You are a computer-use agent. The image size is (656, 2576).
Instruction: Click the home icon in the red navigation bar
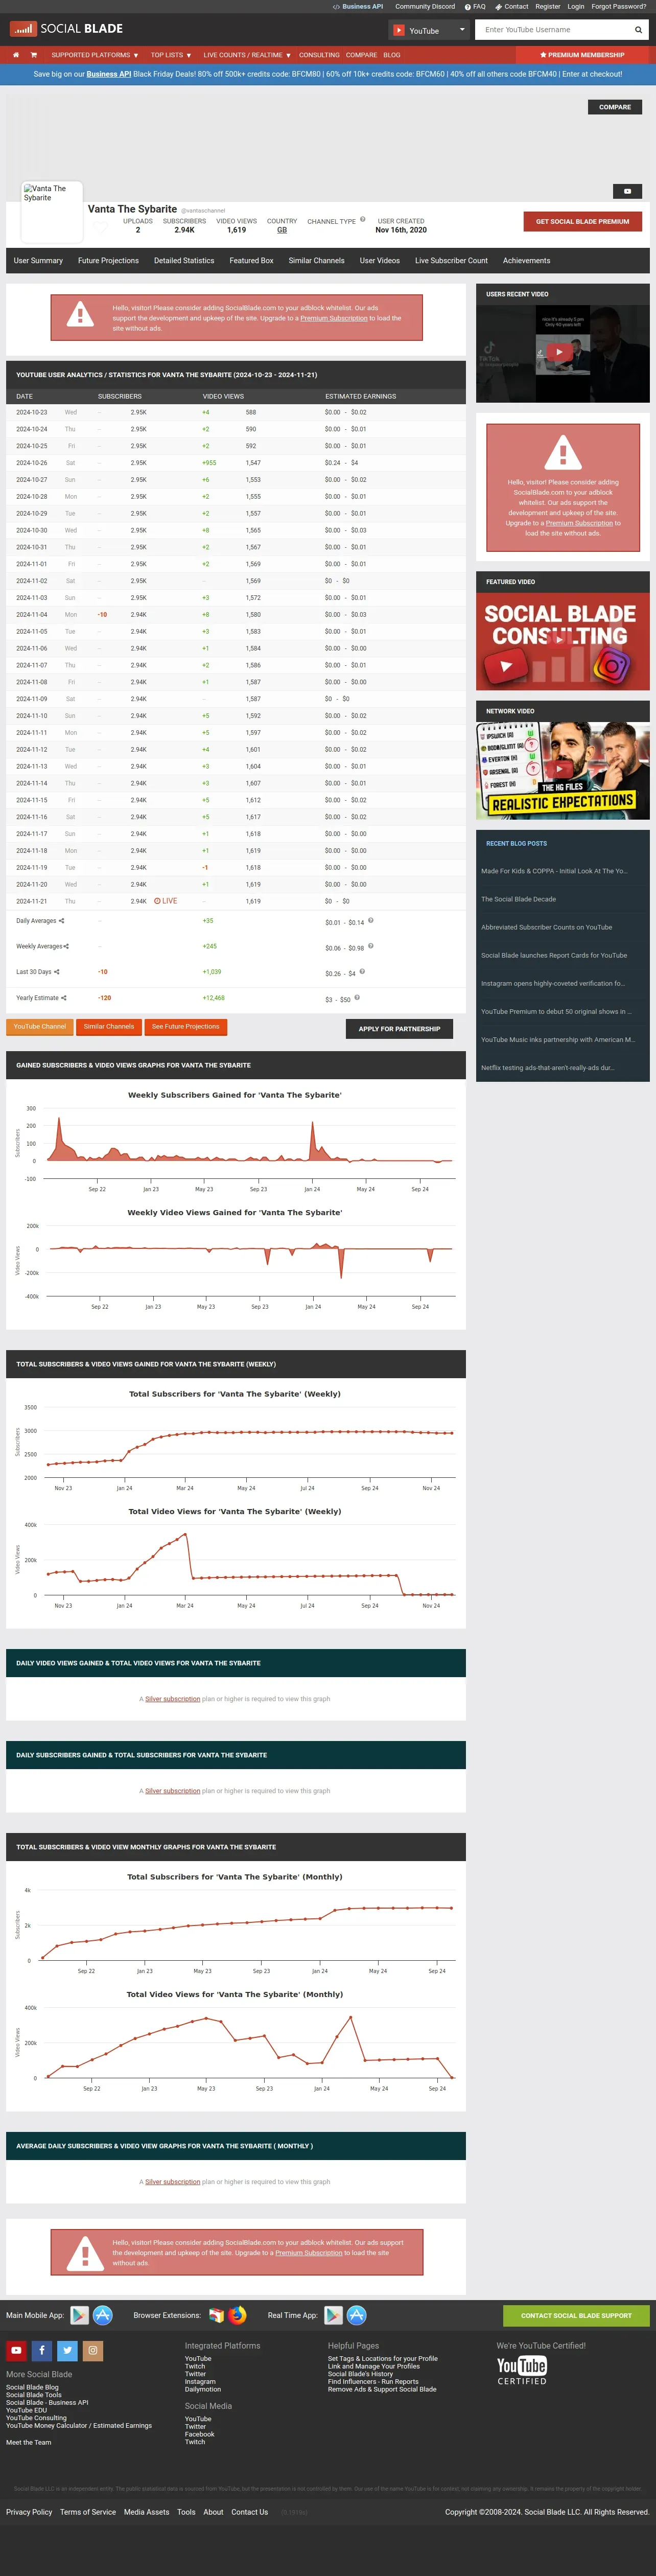[x=16, y=55]
